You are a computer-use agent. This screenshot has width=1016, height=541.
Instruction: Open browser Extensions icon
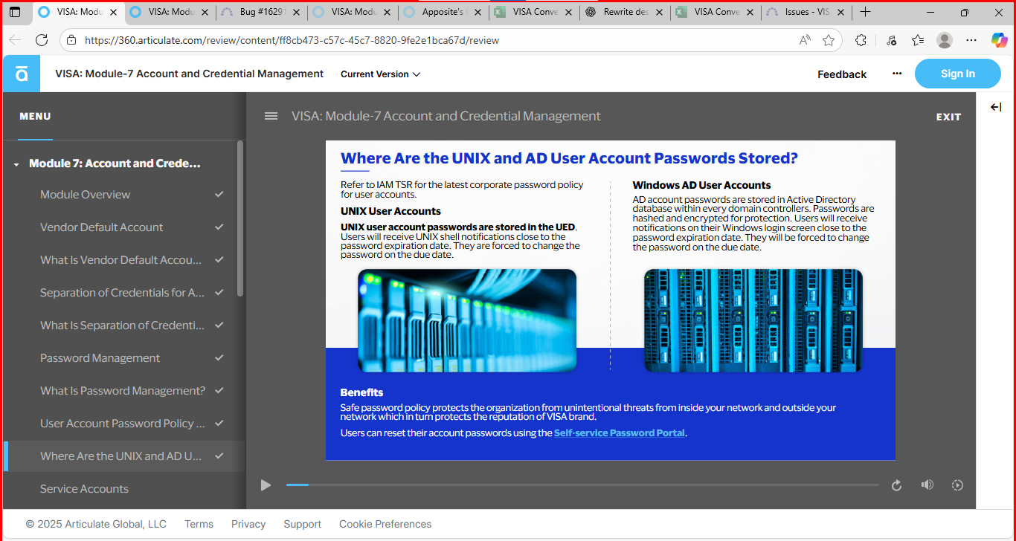pyautogui.click(x=861, y=40)
